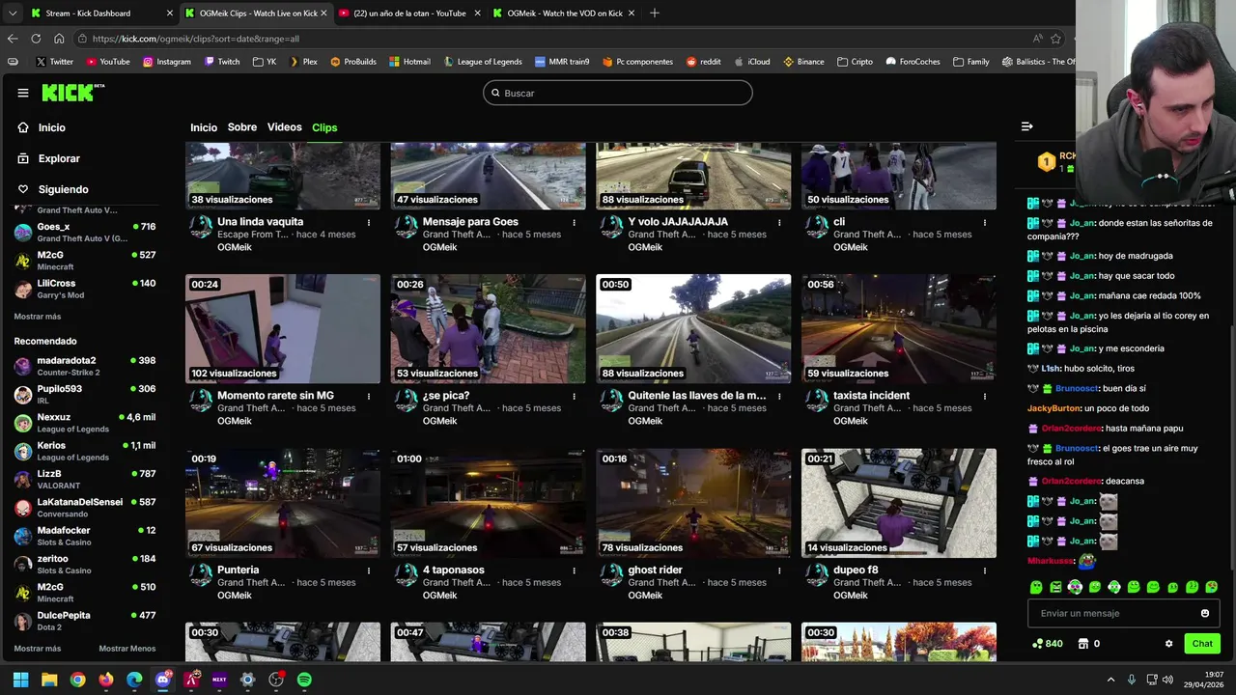Open Explorar in the sidebar

click(x=59, y=158)
